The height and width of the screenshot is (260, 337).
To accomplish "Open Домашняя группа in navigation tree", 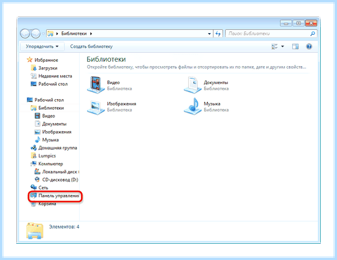I will tap(58, 148).
